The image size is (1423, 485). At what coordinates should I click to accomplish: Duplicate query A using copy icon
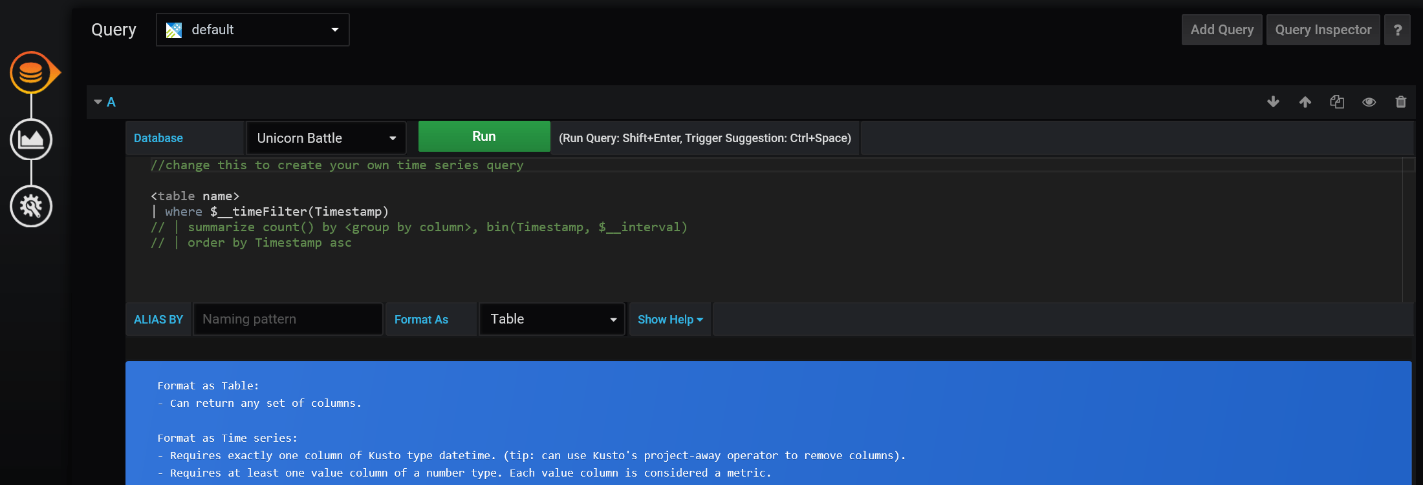click(x=1337, y=102)
